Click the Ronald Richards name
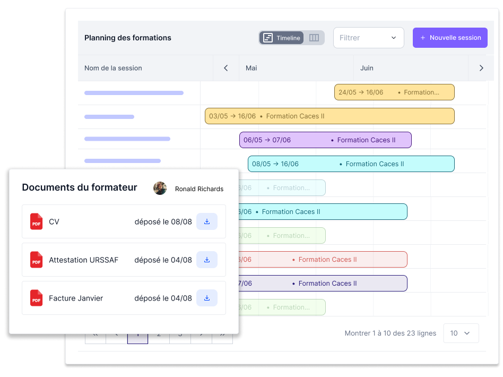This screenshot has width=503, height=377. coord(199,189)
